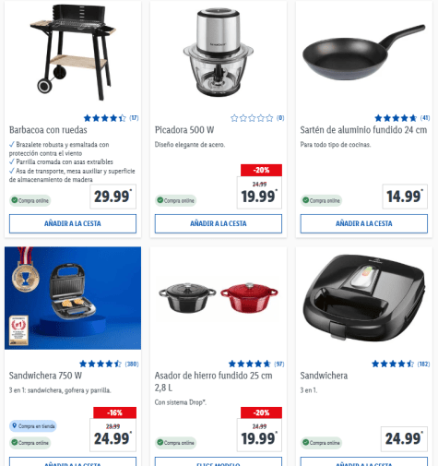The image size is (438, 466).
Task: Open the star rating of Barbacoa with 17 reviews
Action: 111,118
